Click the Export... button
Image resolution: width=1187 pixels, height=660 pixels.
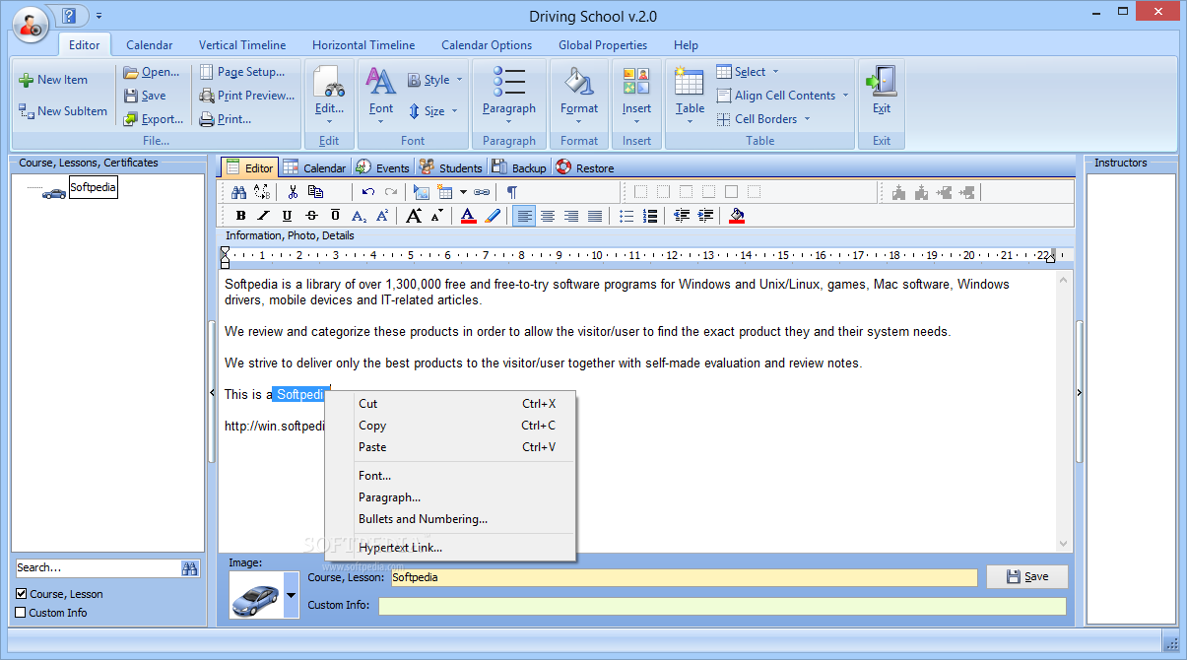click(x=154, y=119)
